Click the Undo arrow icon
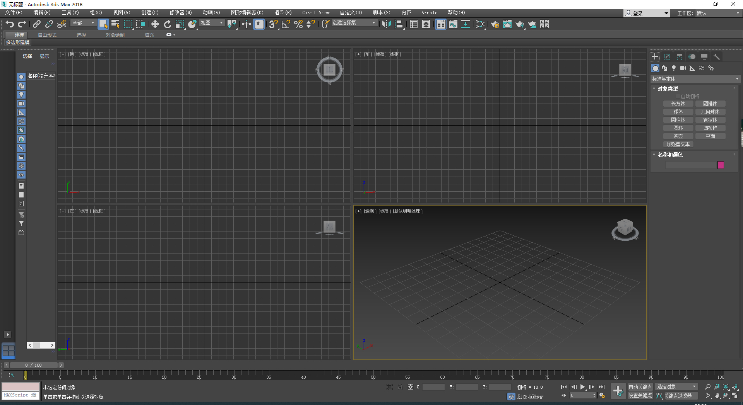Viewport: 743px width, 405px height. pyautogui.click(x=10, y=24)
